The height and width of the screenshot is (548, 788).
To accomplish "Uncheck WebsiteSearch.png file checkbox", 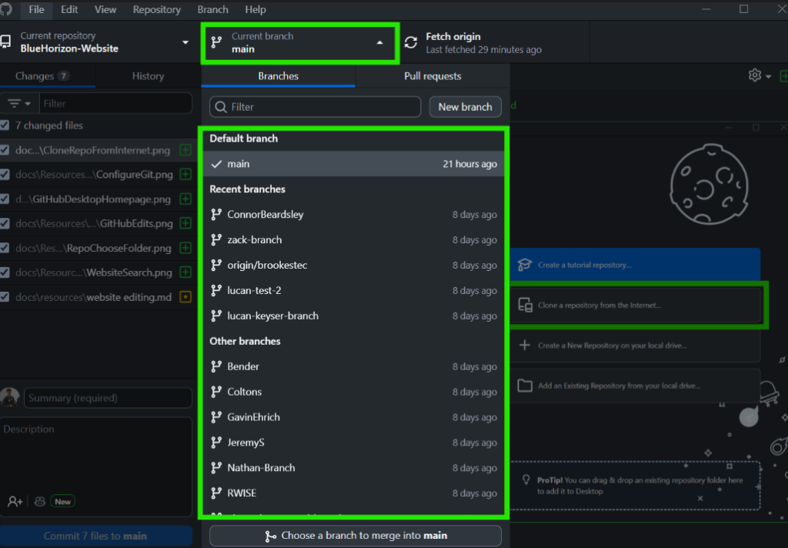I will [x=5, y=272].
